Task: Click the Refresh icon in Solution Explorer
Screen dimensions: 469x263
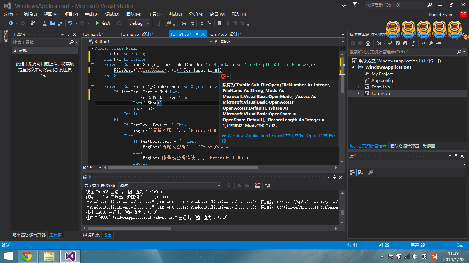Action: tap(398, 43)
